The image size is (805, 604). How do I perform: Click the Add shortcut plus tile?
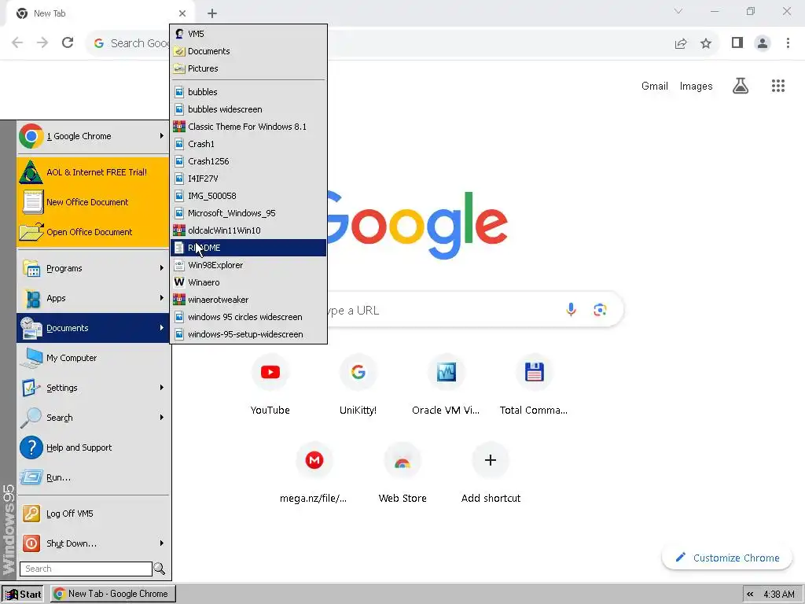tap(491, 473)
